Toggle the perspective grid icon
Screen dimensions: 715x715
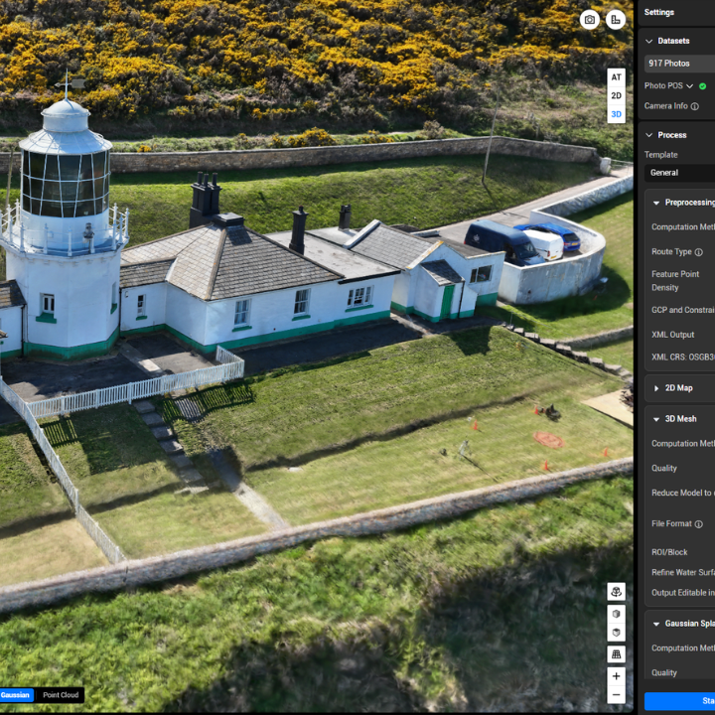[616, 654]
